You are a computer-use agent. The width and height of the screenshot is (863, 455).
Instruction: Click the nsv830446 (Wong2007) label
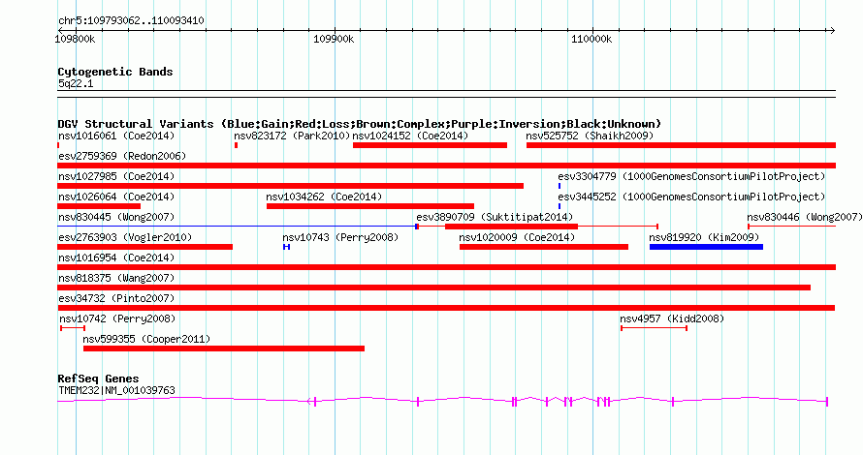point(805,217)
